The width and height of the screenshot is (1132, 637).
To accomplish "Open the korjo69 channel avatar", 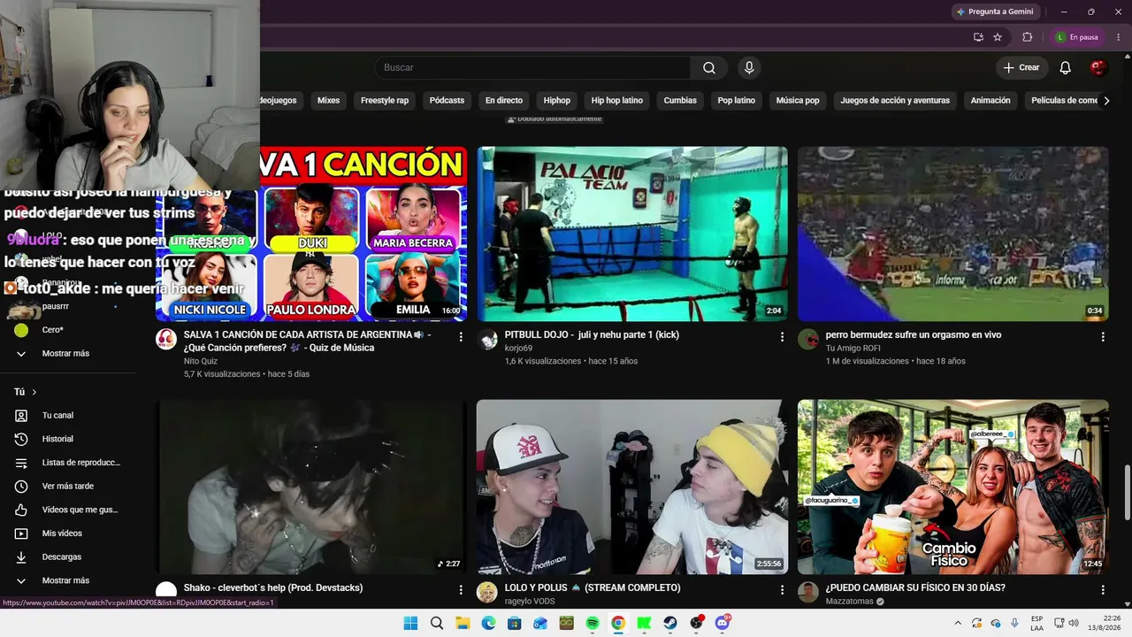I will click(x=487, y=340).
